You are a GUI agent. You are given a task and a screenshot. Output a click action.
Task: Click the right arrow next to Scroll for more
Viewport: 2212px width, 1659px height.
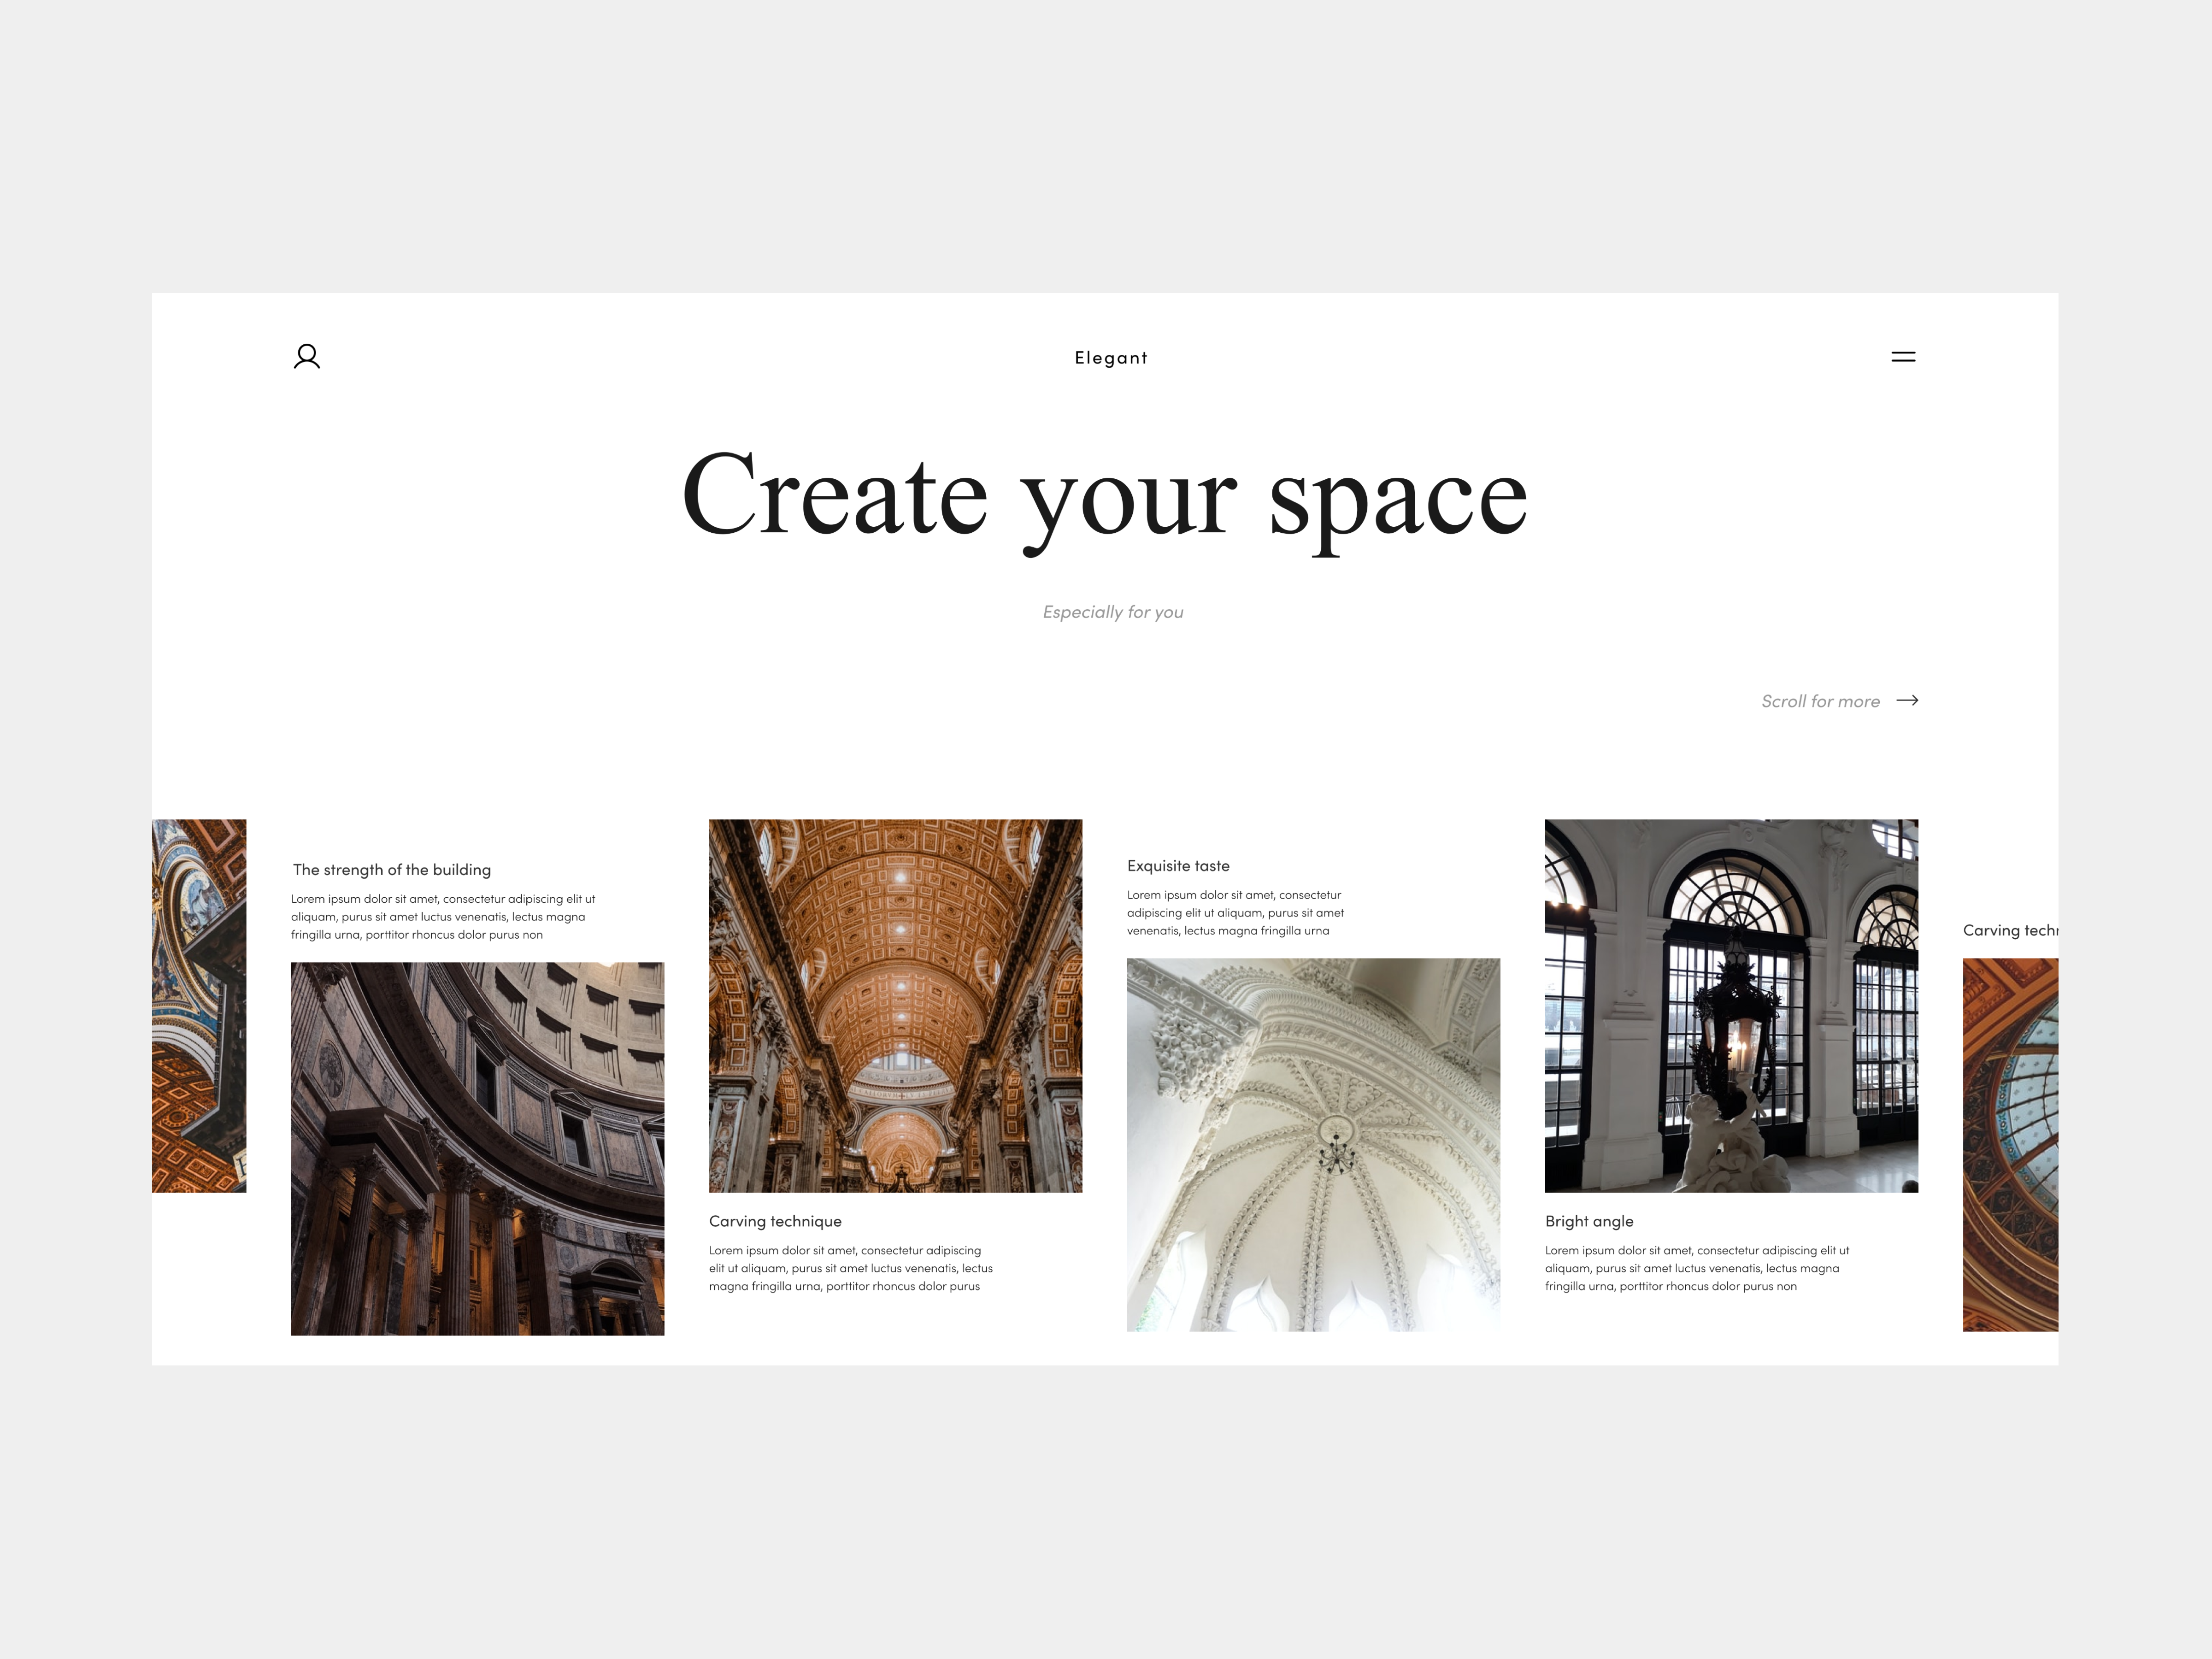(1907, 700)
